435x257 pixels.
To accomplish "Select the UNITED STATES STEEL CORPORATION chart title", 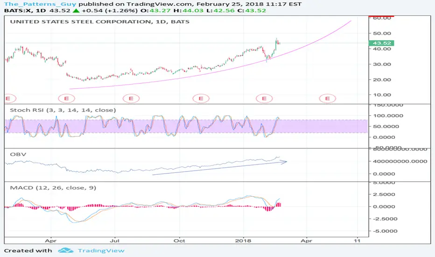I will pos(99,21).
